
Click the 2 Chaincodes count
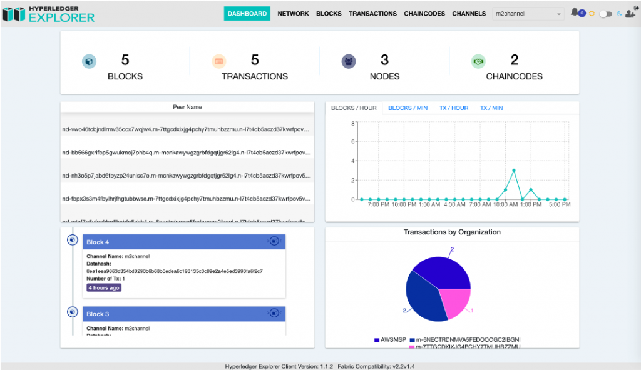click(x=515, y=60)
